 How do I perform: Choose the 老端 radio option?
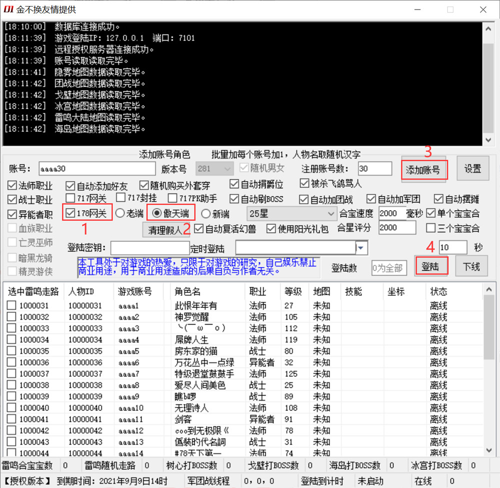120,213
